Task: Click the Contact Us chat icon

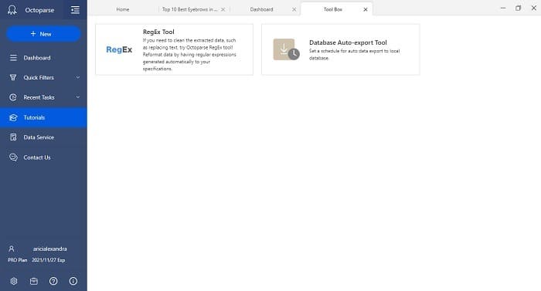Action: [13, 157]
